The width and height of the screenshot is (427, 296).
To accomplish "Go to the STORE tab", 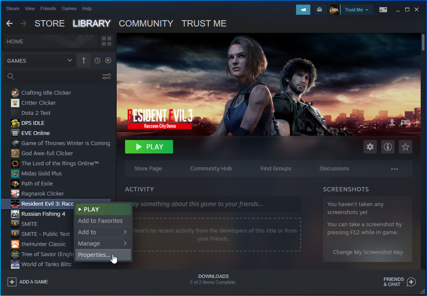I will click(x=50, y=24).
